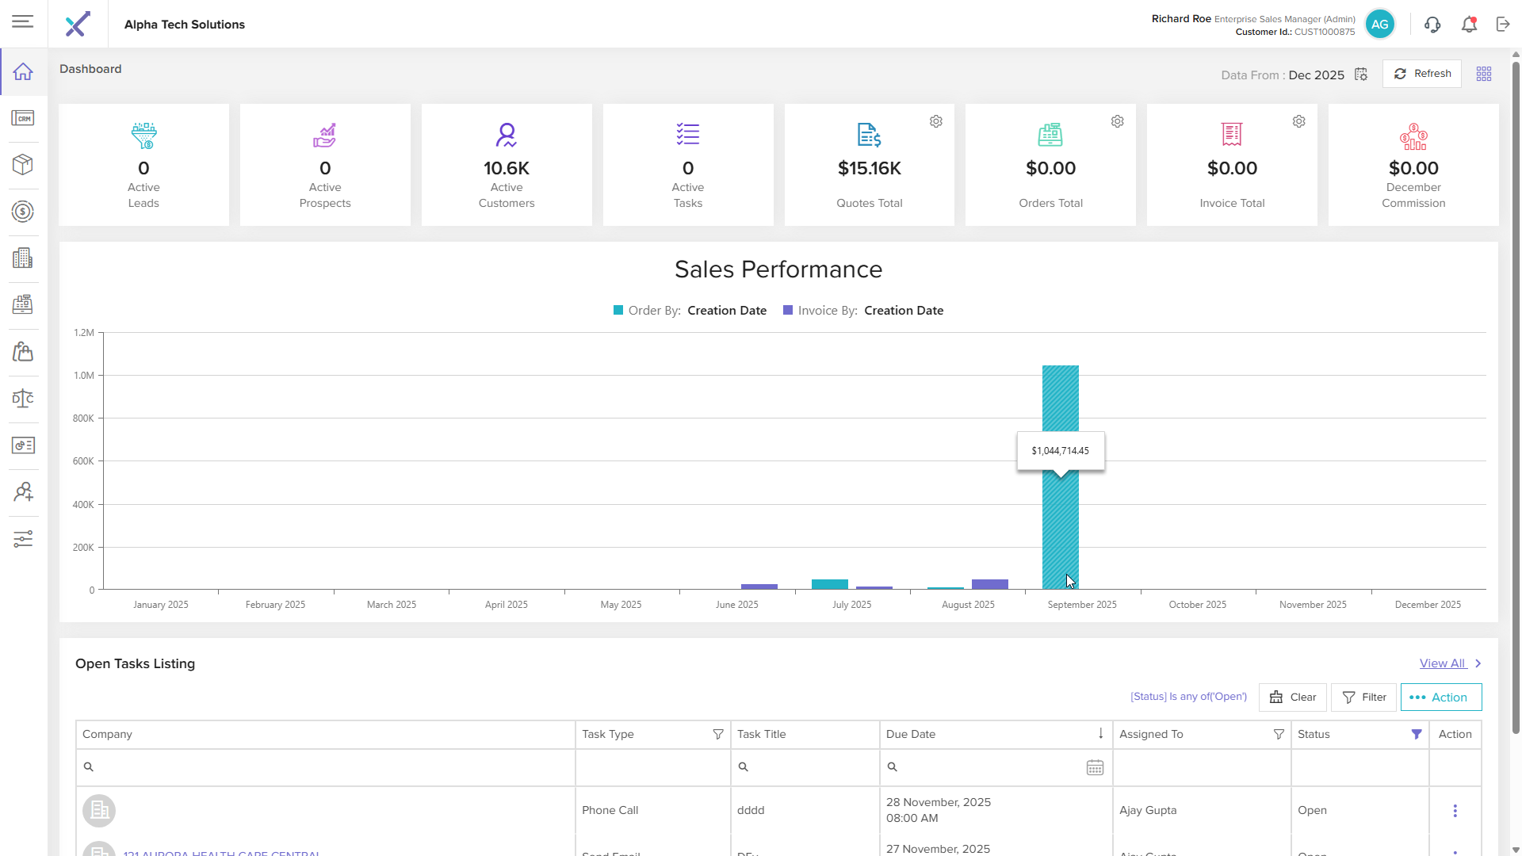1522x856 pixels.
Task: Follow the View All link
Action: pos(1442,663)
